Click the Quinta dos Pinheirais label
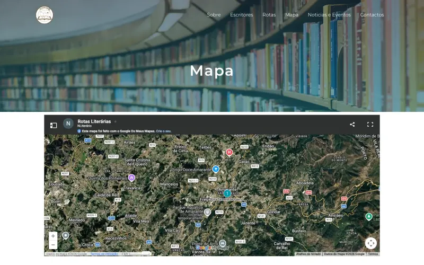 [x=108, y=178]
